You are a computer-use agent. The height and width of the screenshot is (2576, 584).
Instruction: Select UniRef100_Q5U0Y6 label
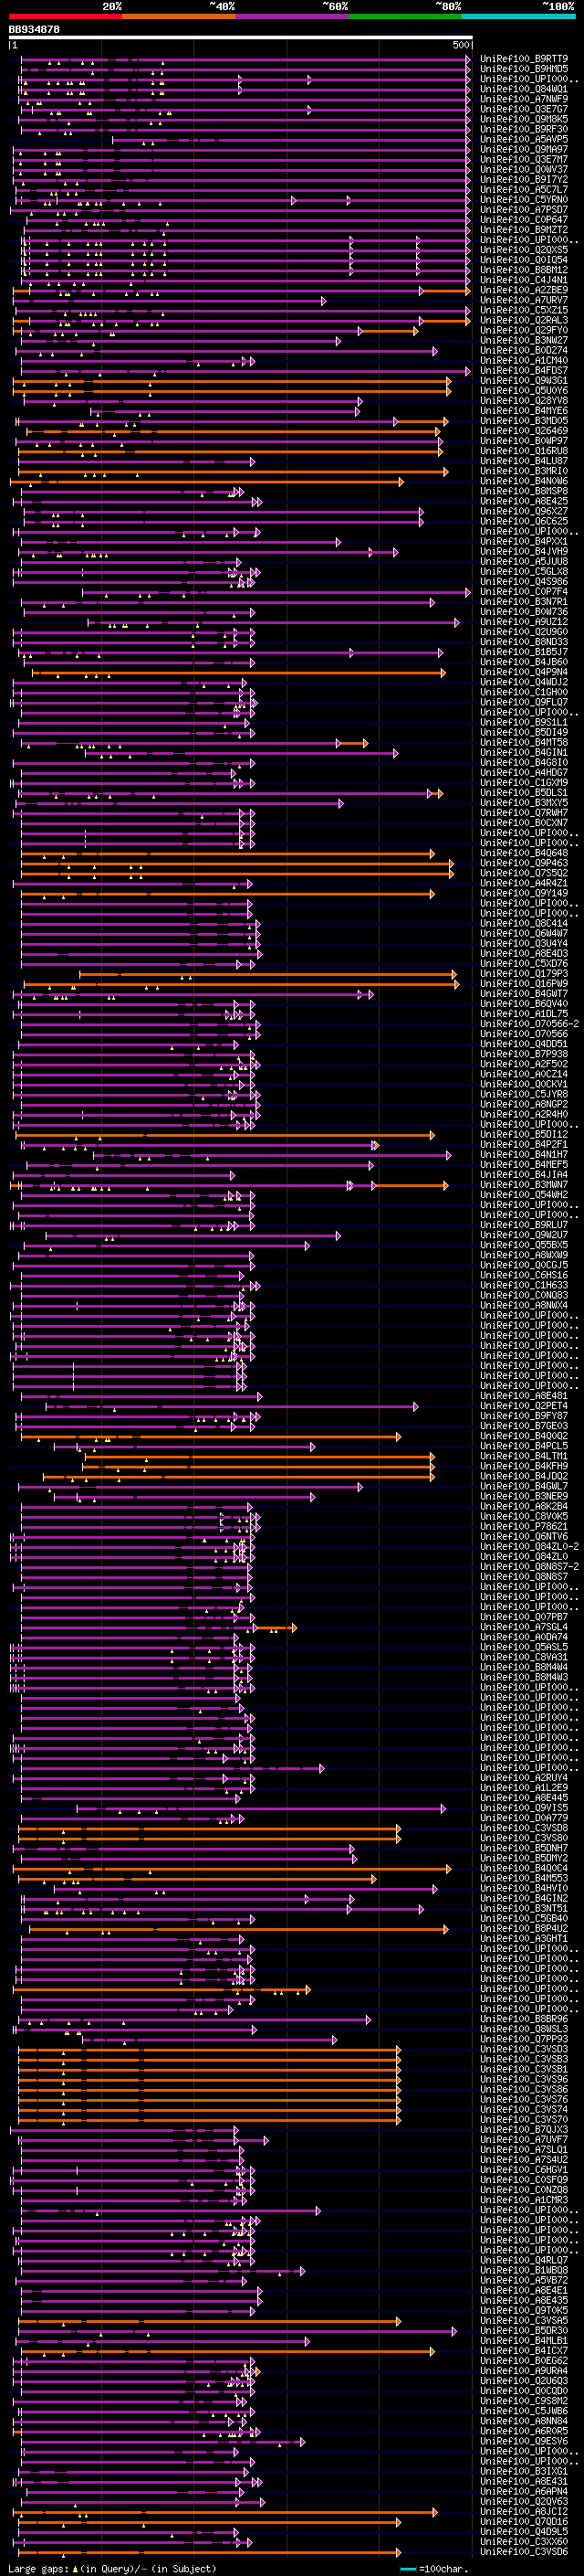[524, 390]
